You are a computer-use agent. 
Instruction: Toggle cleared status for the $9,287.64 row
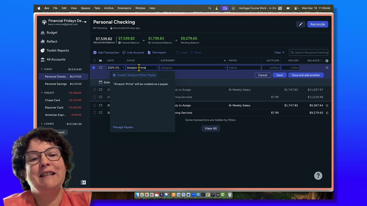[x=327, y=106]
